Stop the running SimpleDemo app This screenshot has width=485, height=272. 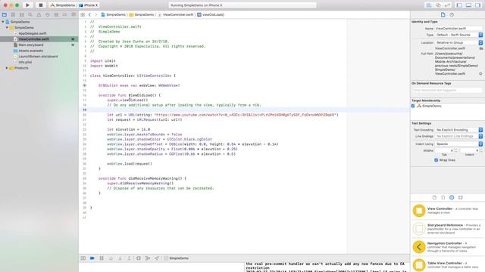tap(40, 5)
